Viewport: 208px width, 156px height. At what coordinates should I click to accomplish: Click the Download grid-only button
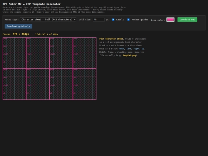click(18, 26)
